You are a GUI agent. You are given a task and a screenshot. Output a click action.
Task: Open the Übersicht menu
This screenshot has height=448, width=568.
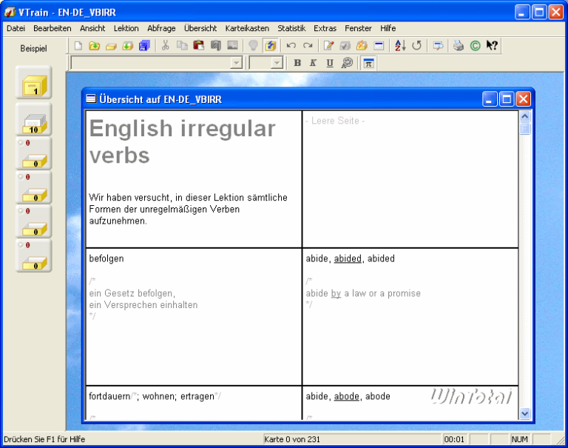[x=200, y=28]
